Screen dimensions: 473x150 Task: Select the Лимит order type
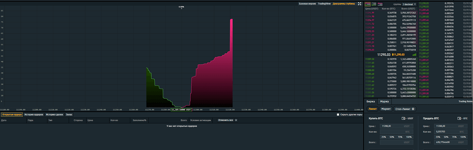point(372,109)
